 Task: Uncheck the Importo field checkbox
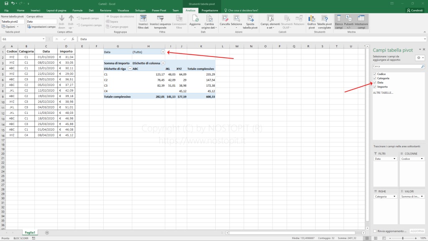coord(375,87)
